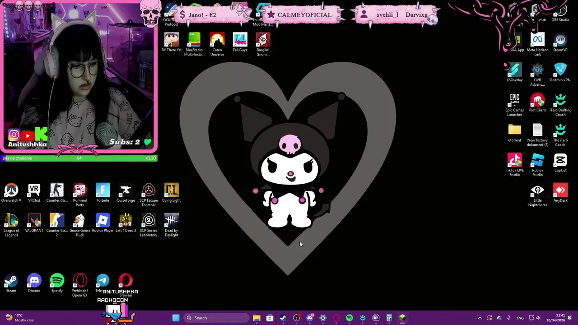
Task: Select the utorrent folder
Action: (514, 133)
